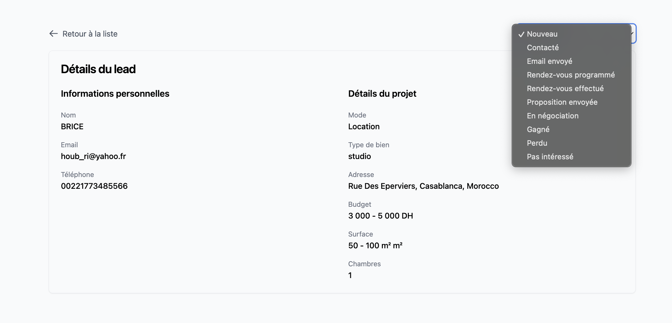This screenshot has width=672, height=323.
Task: Set status to "Email envoyé"
Action: [550, 61]
